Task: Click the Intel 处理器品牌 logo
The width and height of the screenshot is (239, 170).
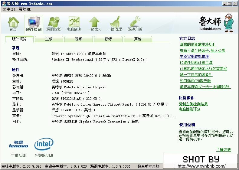Action: [x=44, y=144]
